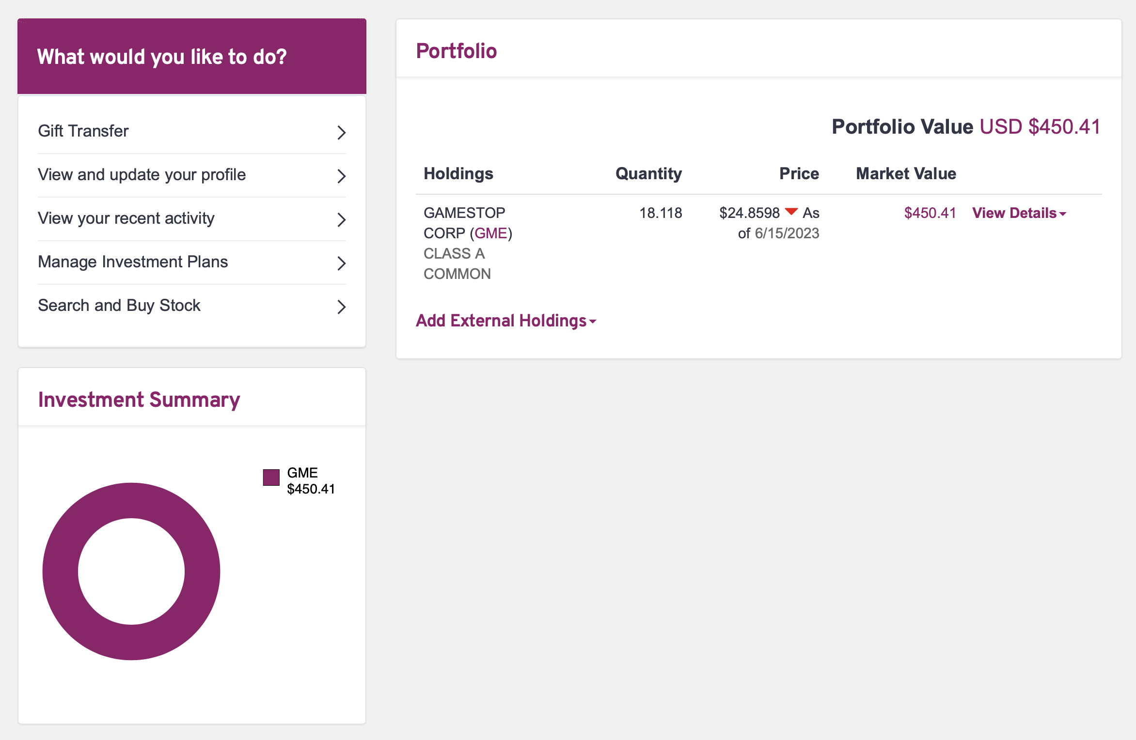Click the chevron for View your recent activity
Screen dimensions: 1136x740
coord(341,219)
